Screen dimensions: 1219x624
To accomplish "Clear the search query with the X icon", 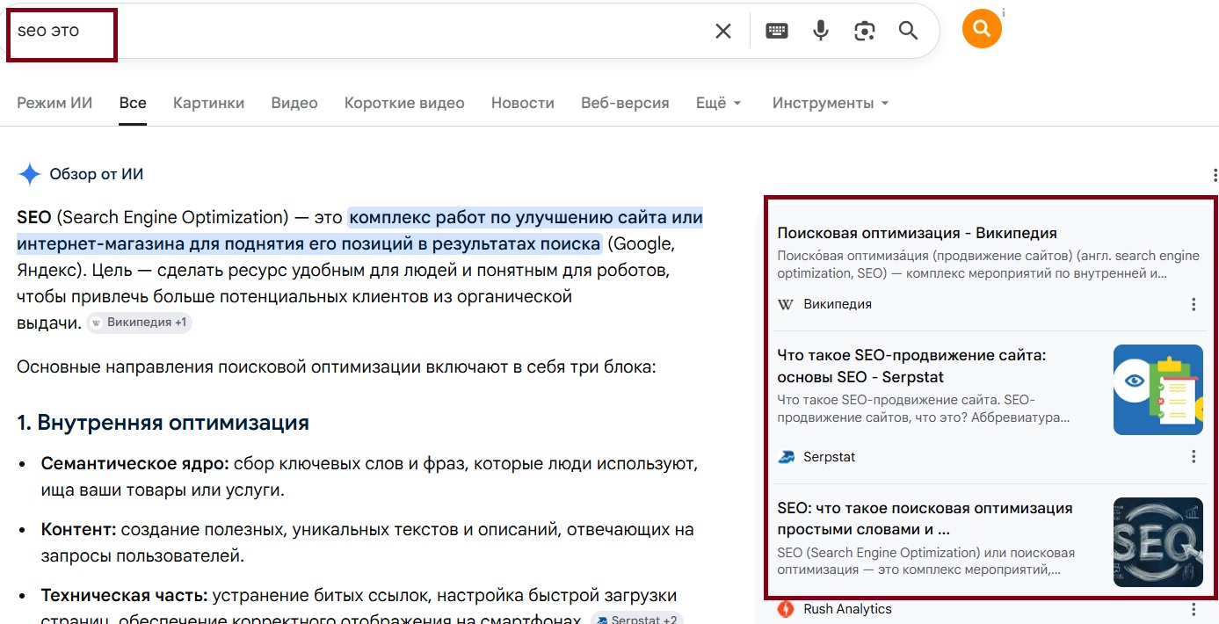I will tap(722, 31).
